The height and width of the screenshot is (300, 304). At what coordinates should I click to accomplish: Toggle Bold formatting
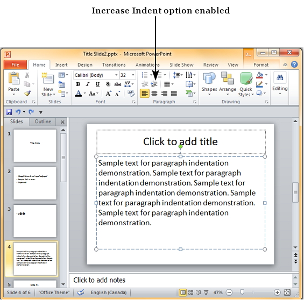tap(78, 84)
